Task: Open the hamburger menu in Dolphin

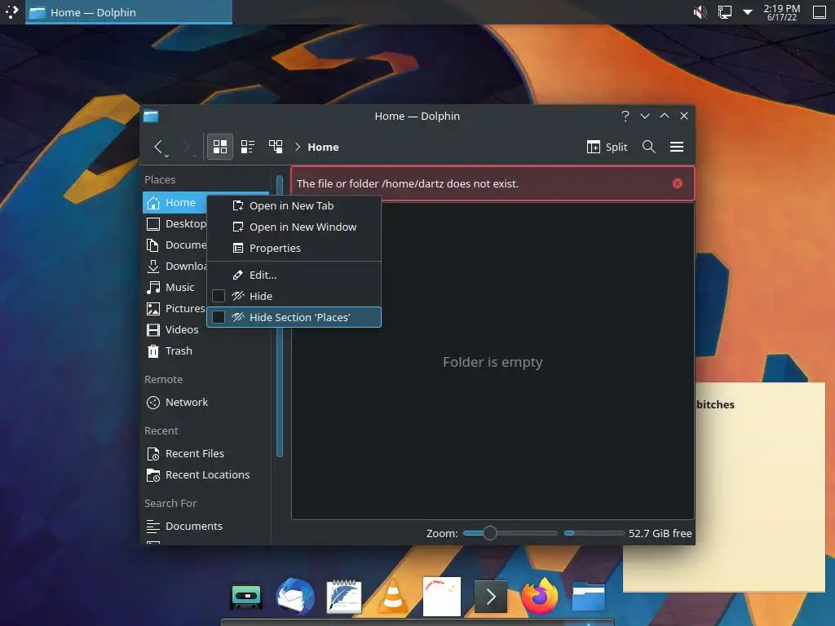Action: coord(676,147)
